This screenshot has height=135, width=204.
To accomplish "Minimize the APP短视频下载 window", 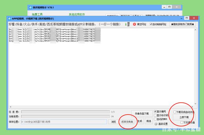I will (x=181, y=18).
